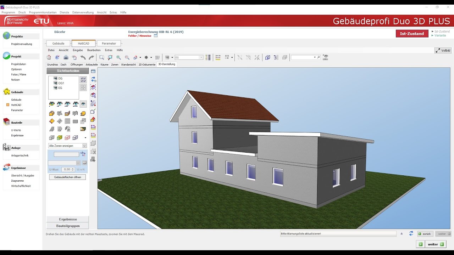The width and height of the screenshot is (454, 255).
Task: Select the Parameter tab
Action: click(109, 43)
